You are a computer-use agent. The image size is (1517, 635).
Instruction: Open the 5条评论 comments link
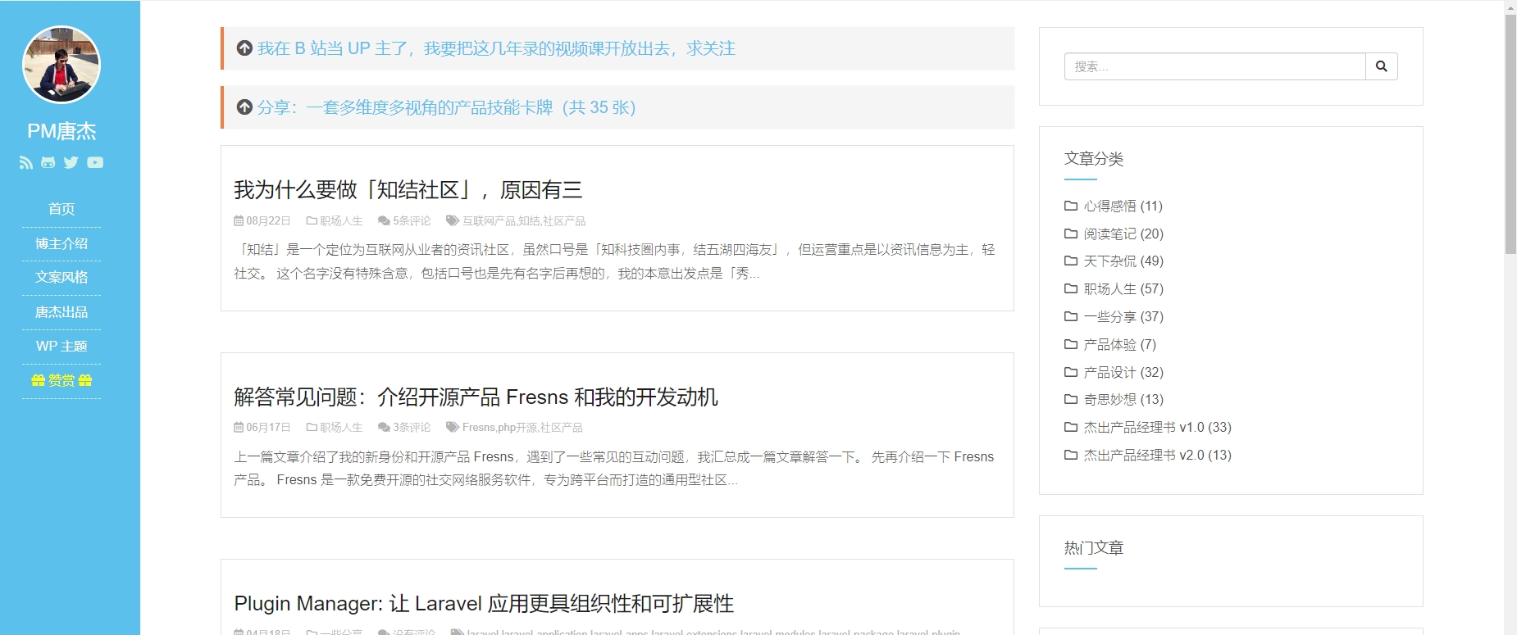(x=412, y=220)
